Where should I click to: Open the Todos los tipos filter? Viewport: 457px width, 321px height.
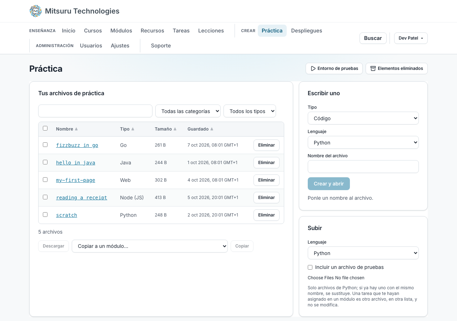pos(250,111)
